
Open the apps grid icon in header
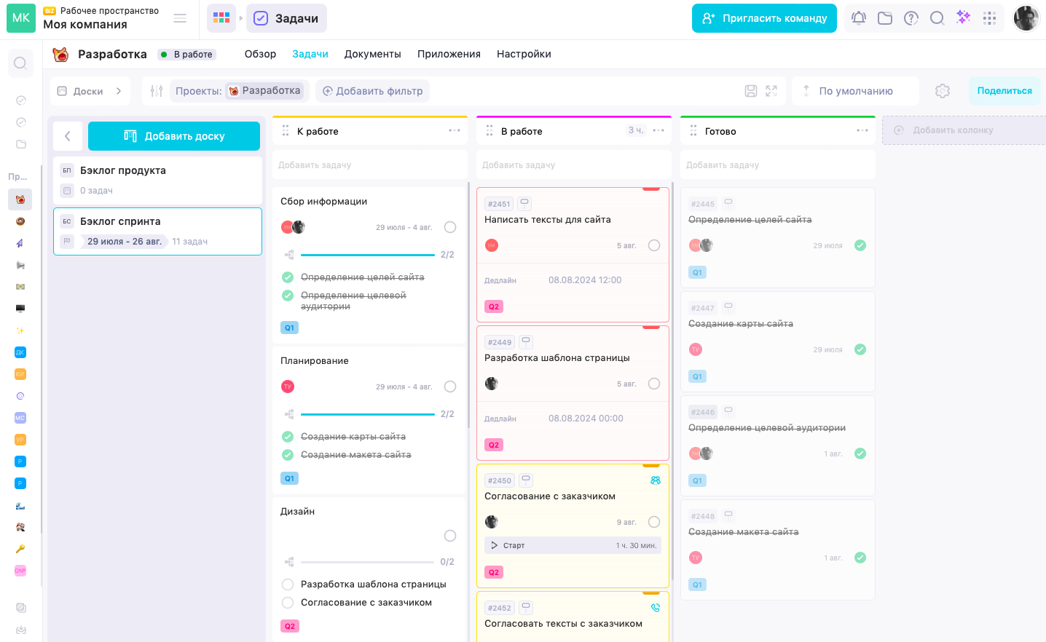[989, 18]
